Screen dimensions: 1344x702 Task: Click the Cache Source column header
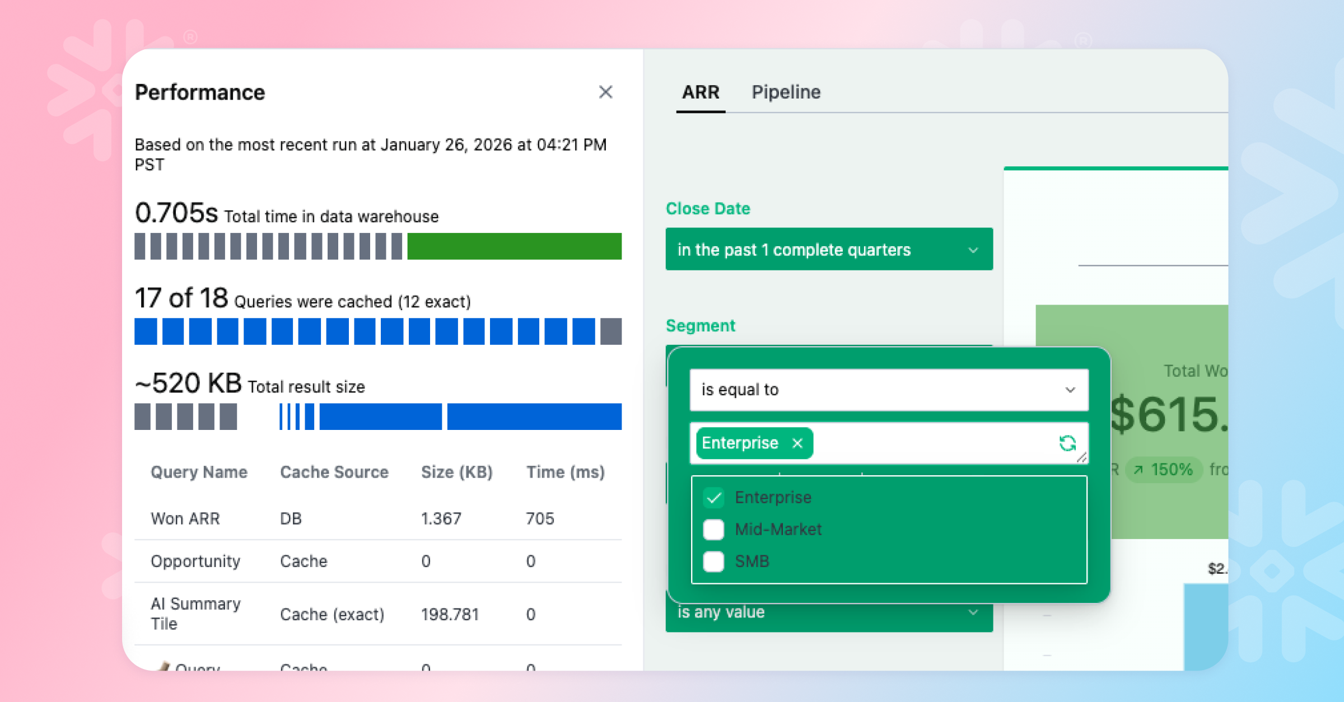[x=334, y=472]
